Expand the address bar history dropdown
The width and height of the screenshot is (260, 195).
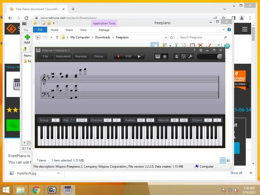pyautogui.click(x=166, y=38)
